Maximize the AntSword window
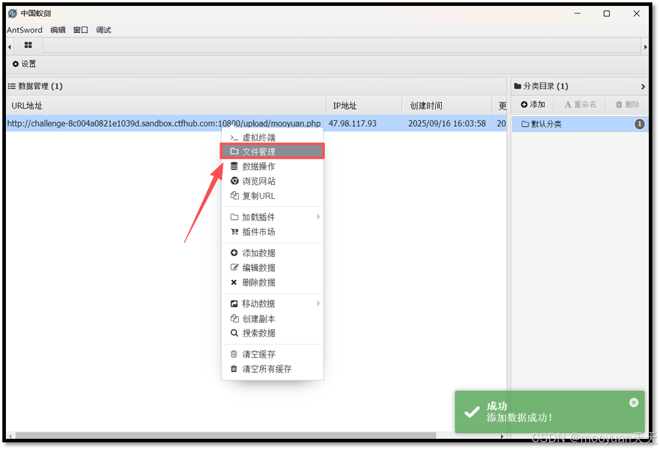660x450 pixels. (x=606, y=14)
